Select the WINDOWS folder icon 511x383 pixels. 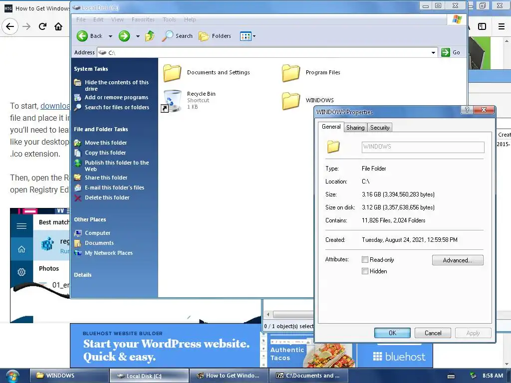click(291, 100)
